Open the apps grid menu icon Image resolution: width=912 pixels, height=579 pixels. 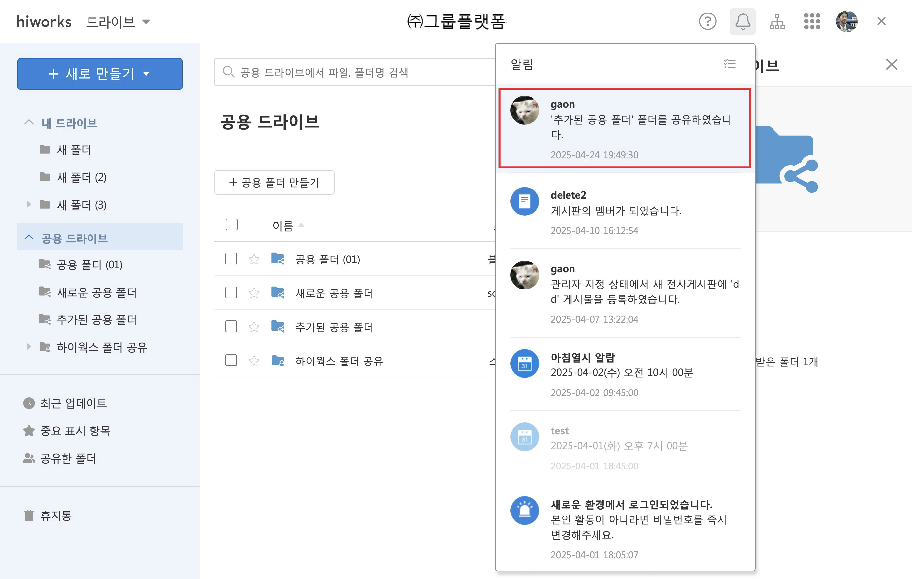point(812,21)
